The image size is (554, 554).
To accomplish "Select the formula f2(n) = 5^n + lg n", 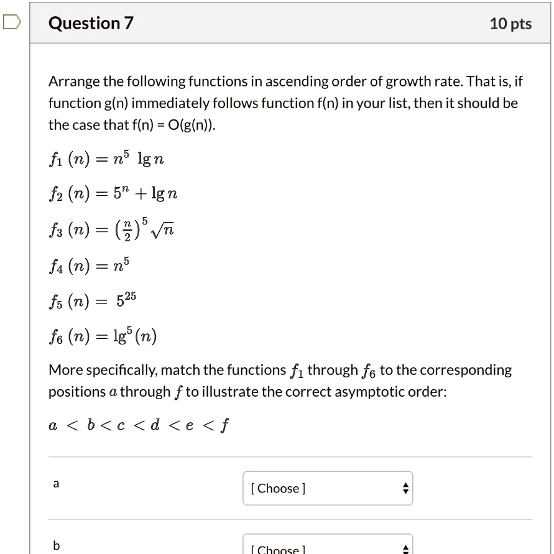I will [x=112, y=193].
